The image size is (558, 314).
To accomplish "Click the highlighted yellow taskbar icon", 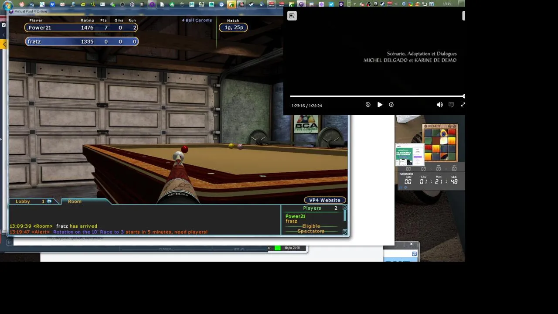I will click(x=231, y=4).
